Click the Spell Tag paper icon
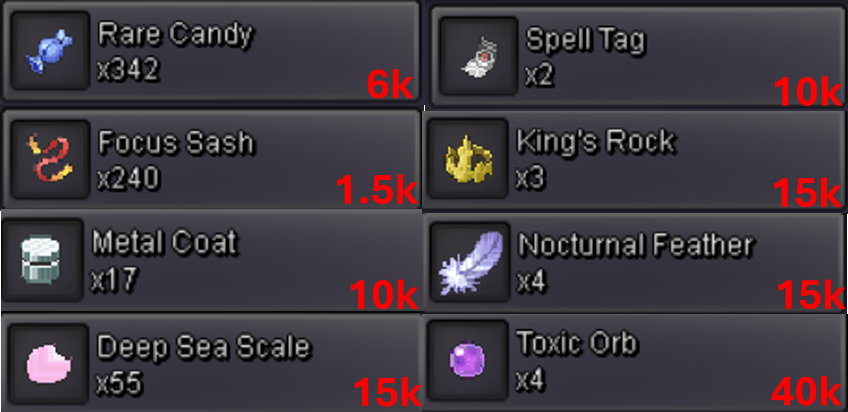Image resolution: width=848 pixels, height=412 pixels. pyautogui.click(x=480, y=57)
